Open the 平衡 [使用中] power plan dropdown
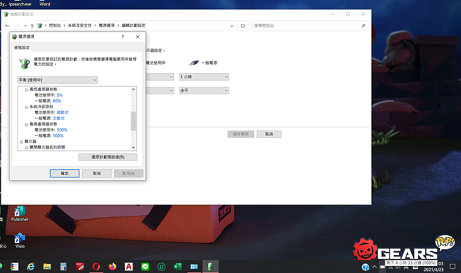 point(58,80)
